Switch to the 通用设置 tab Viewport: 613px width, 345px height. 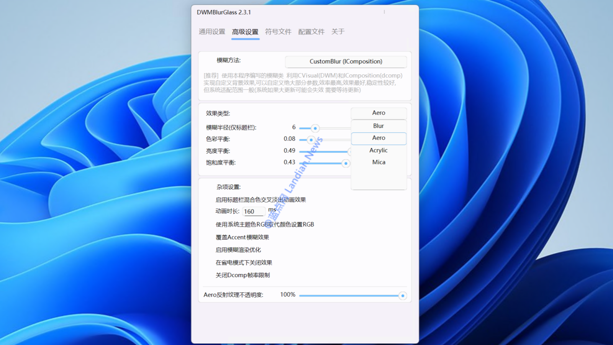[x=212, y=32]
